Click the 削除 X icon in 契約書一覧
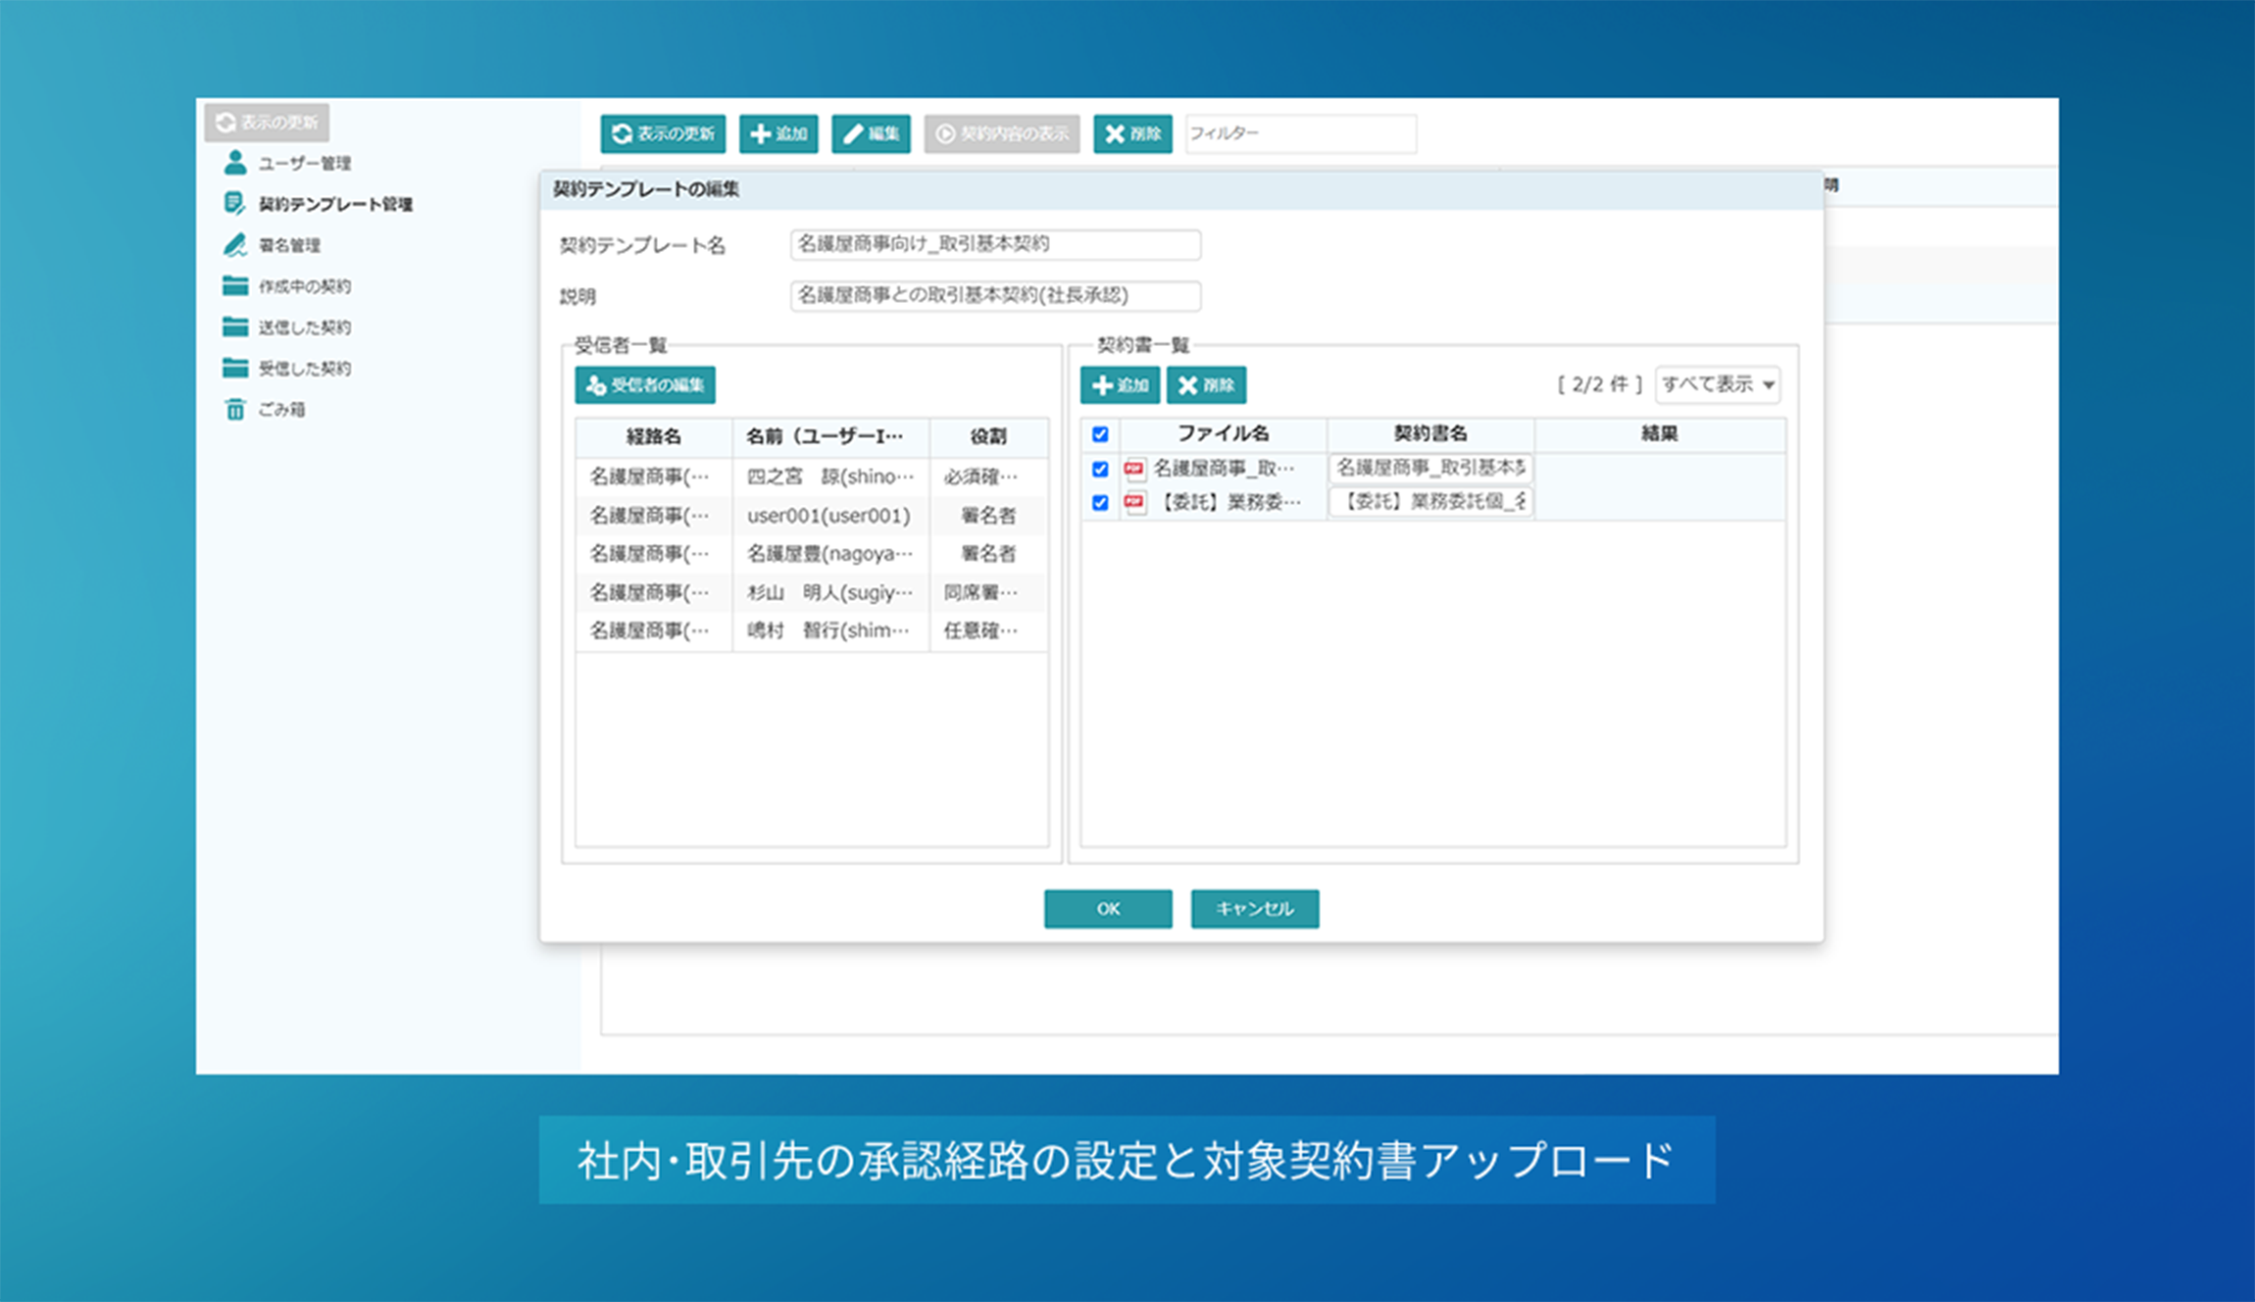Viewport: 2255px width, 1302px height. 1187,384
